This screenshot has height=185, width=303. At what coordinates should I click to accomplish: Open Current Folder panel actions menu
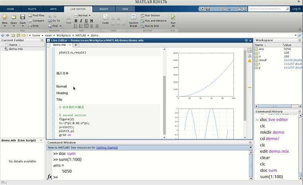pyautogui.click(x=42, y=40)
